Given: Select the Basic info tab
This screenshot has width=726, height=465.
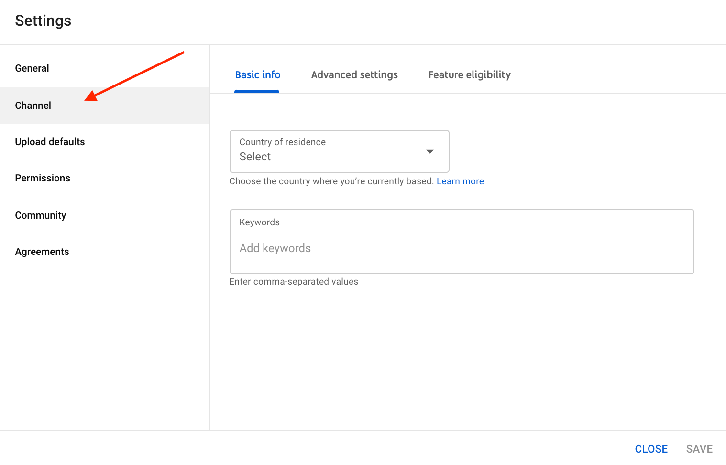Looking at the screenshot, I should (257, 75).
